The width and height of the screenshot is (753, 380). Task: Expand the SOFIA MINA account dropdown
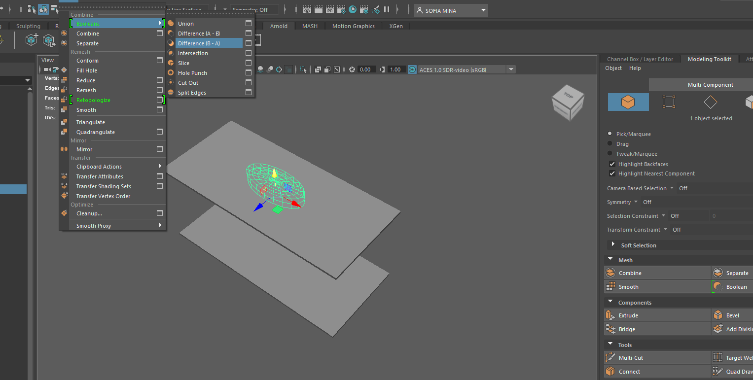483,10
